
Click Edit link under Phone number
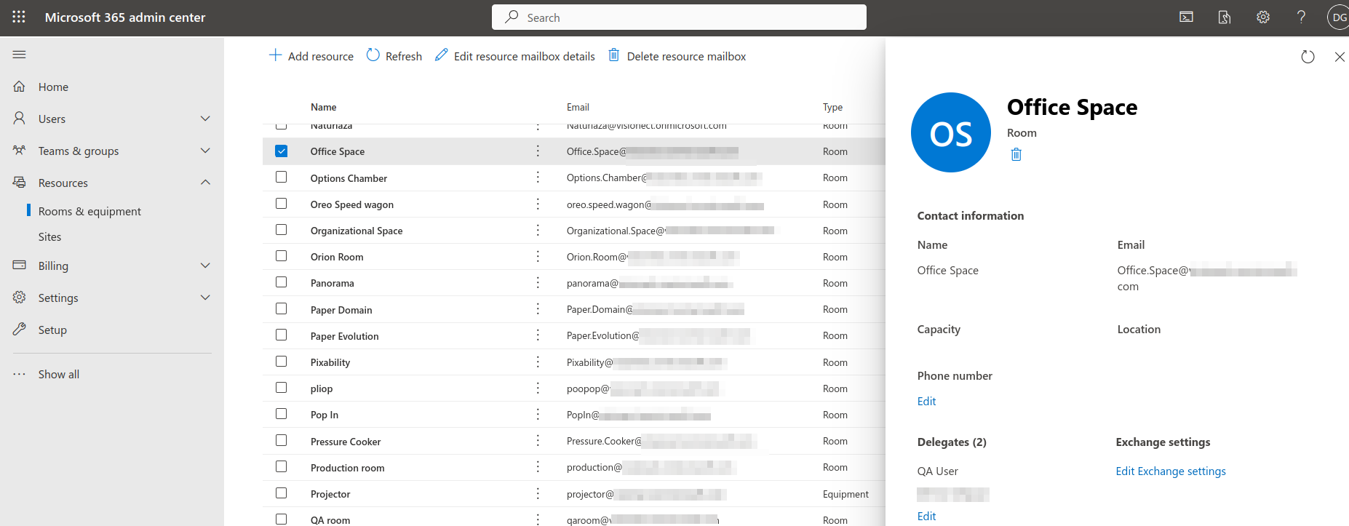[926, 401]
